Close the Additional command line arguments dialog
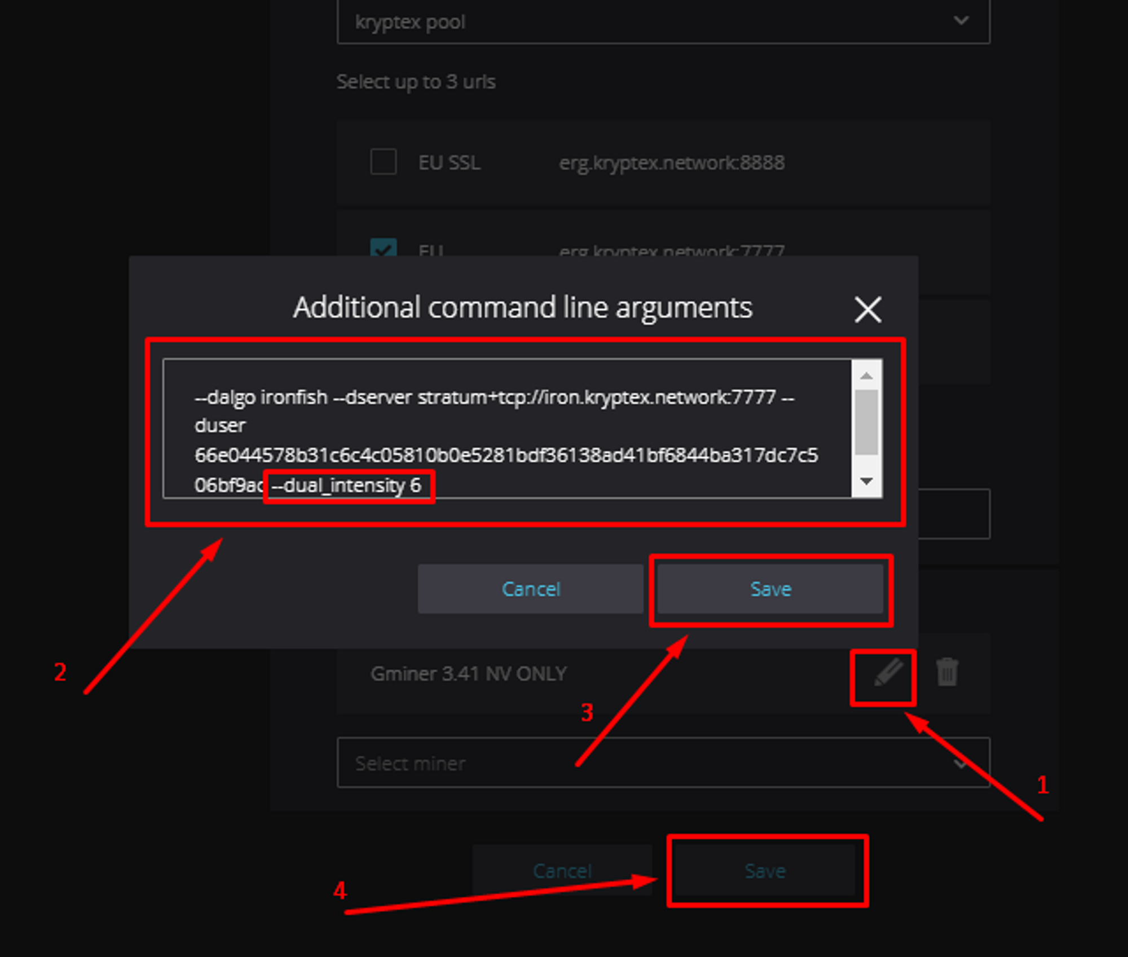1128x957 pixels. pyautogui.click(x=867, y=309)
